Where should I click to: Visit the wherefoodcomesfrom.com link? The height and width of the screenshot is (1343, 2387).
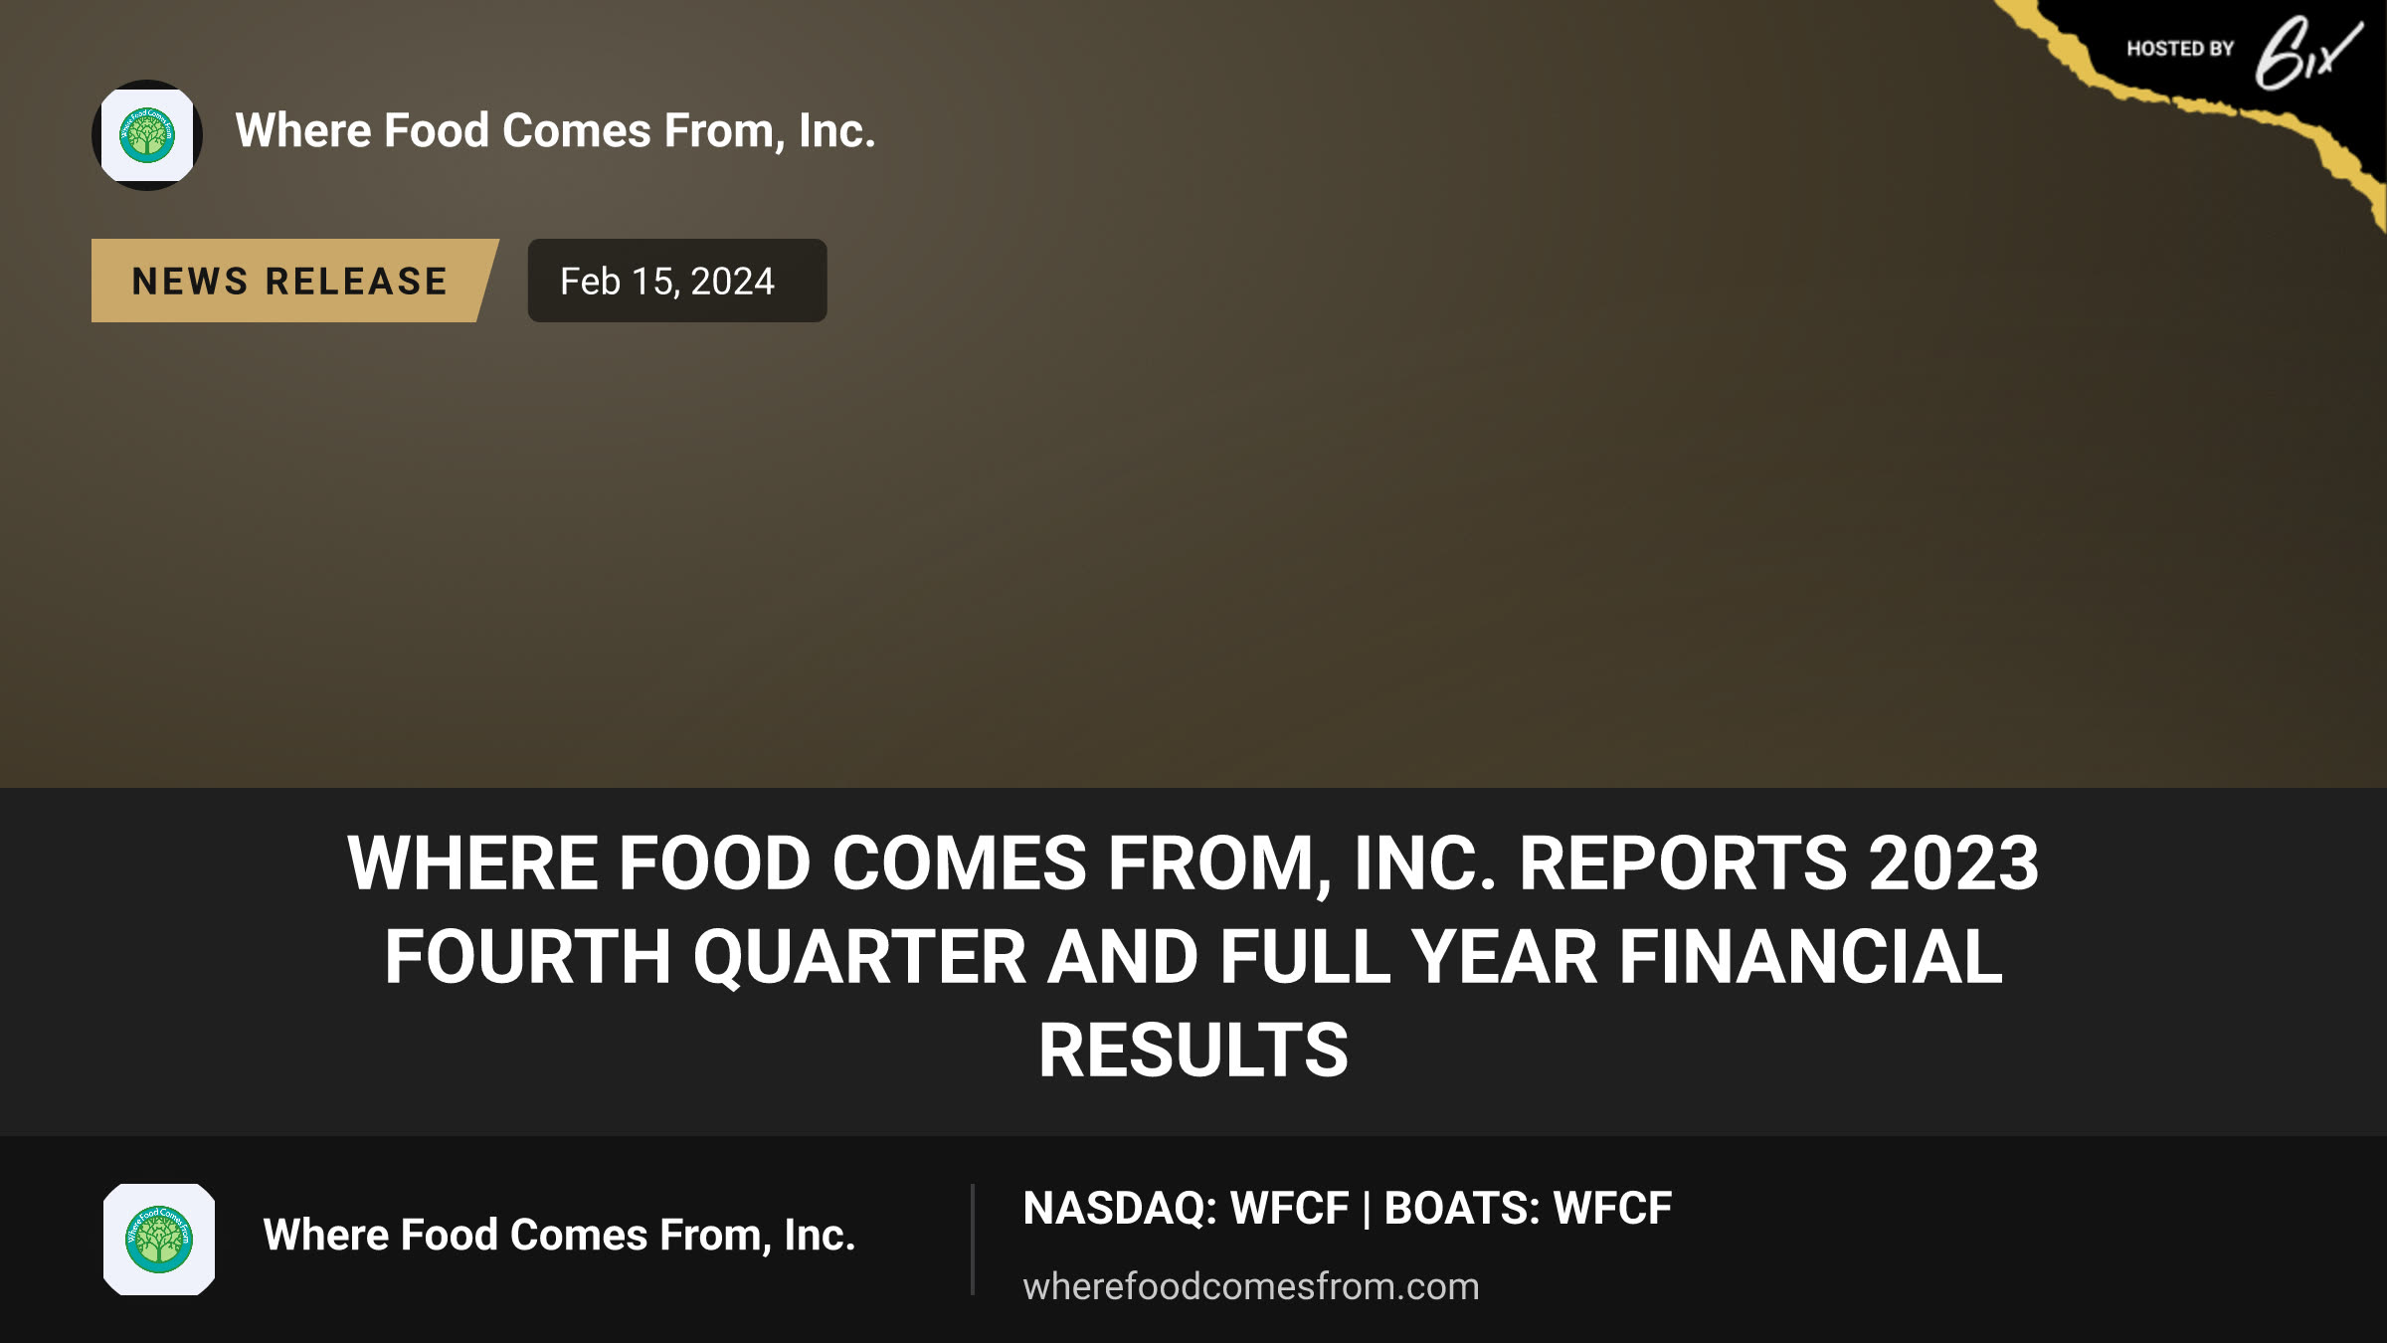(x=1251, y=1286)
